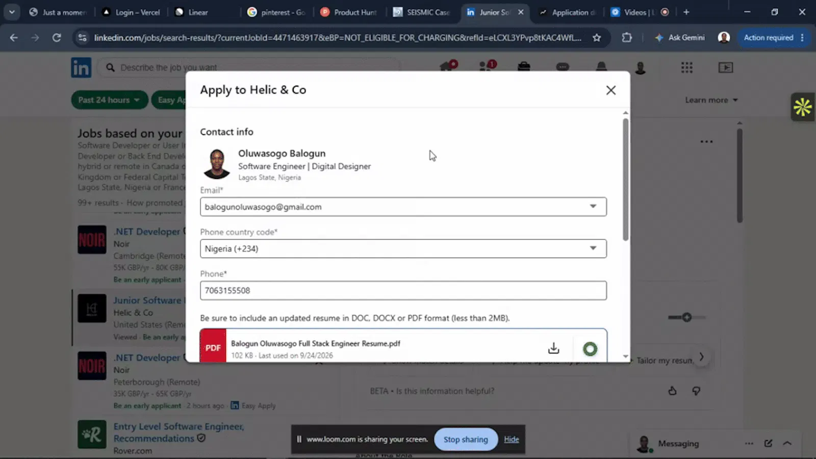Screen dimensions: 816x459
Task: Open the Phone country code dropdown
Action: coord(403,248)
